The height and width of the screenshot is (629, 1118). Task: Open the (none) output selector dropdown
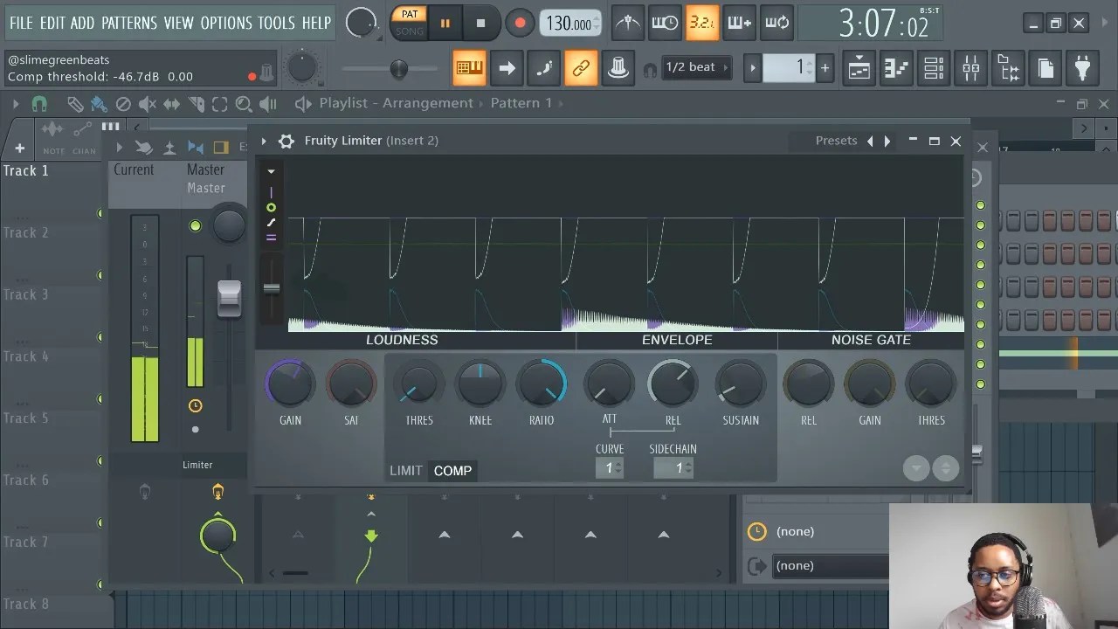coord(832,565)
